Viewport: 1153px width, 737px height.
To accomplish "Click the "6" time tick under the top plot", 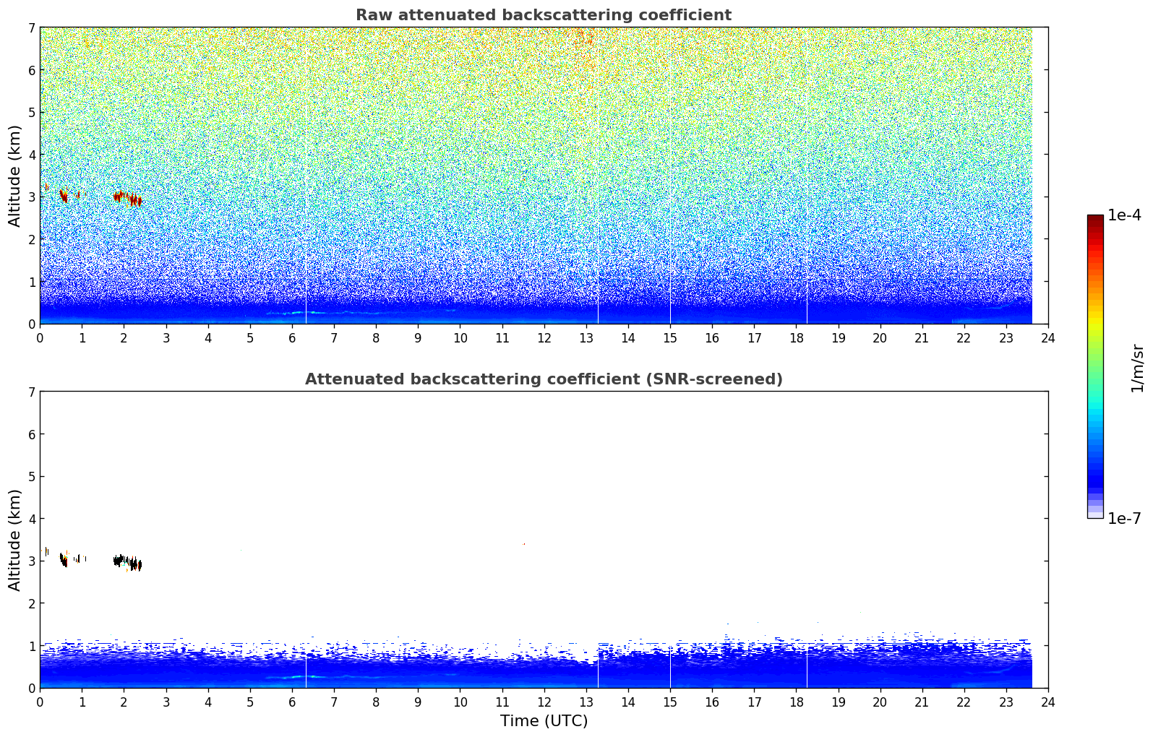I will click(x=292, y=338).
